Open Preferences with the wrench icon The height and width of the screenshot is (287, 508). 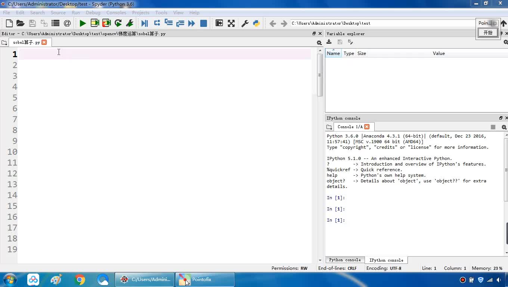coord(245,24)
